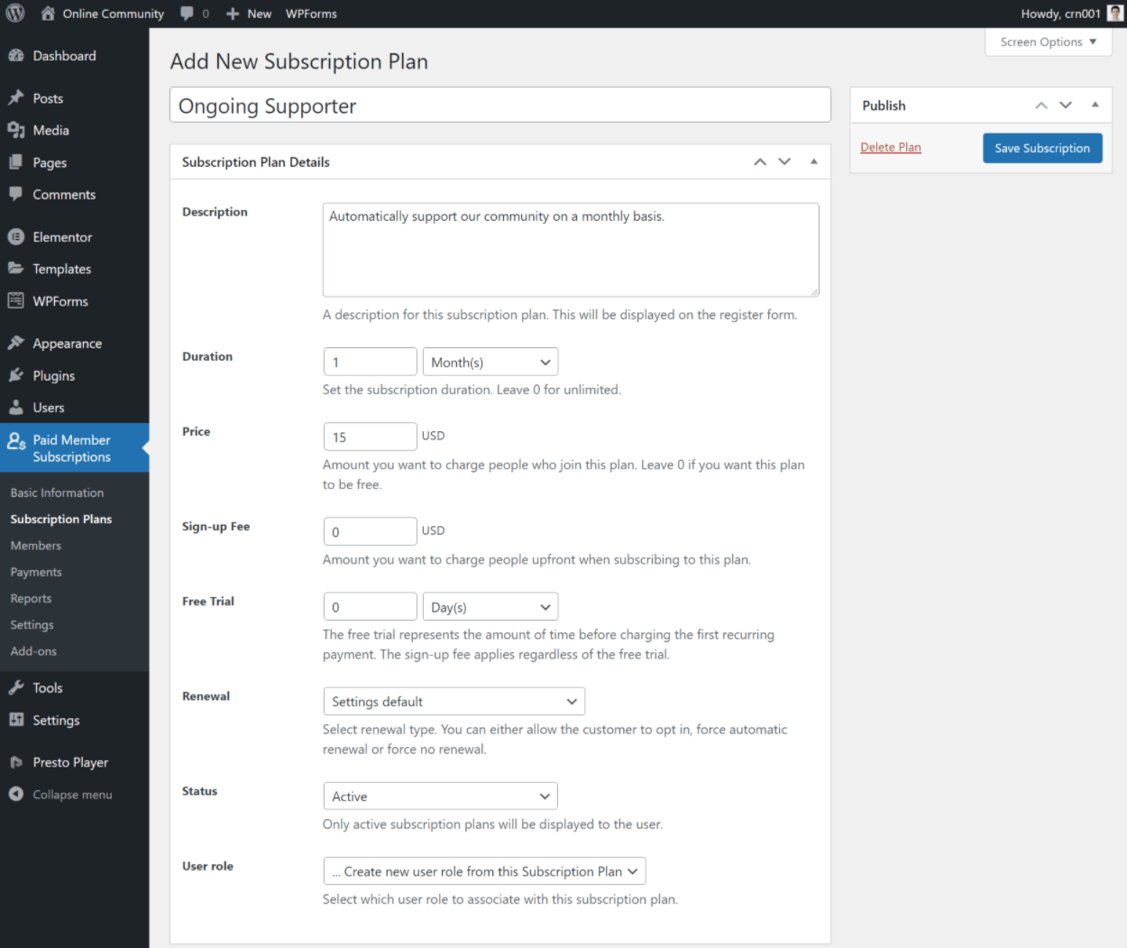1127x948 pixels.
Task: Click the Pages icon in sidebar
Action: [16, 162]
